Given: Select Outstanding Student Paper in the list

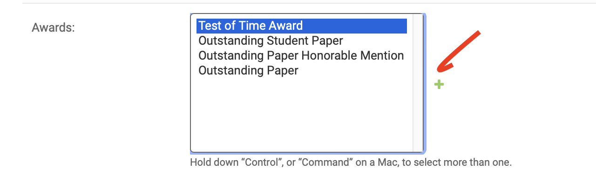Looking at the screenshot, I should (302, 41).
